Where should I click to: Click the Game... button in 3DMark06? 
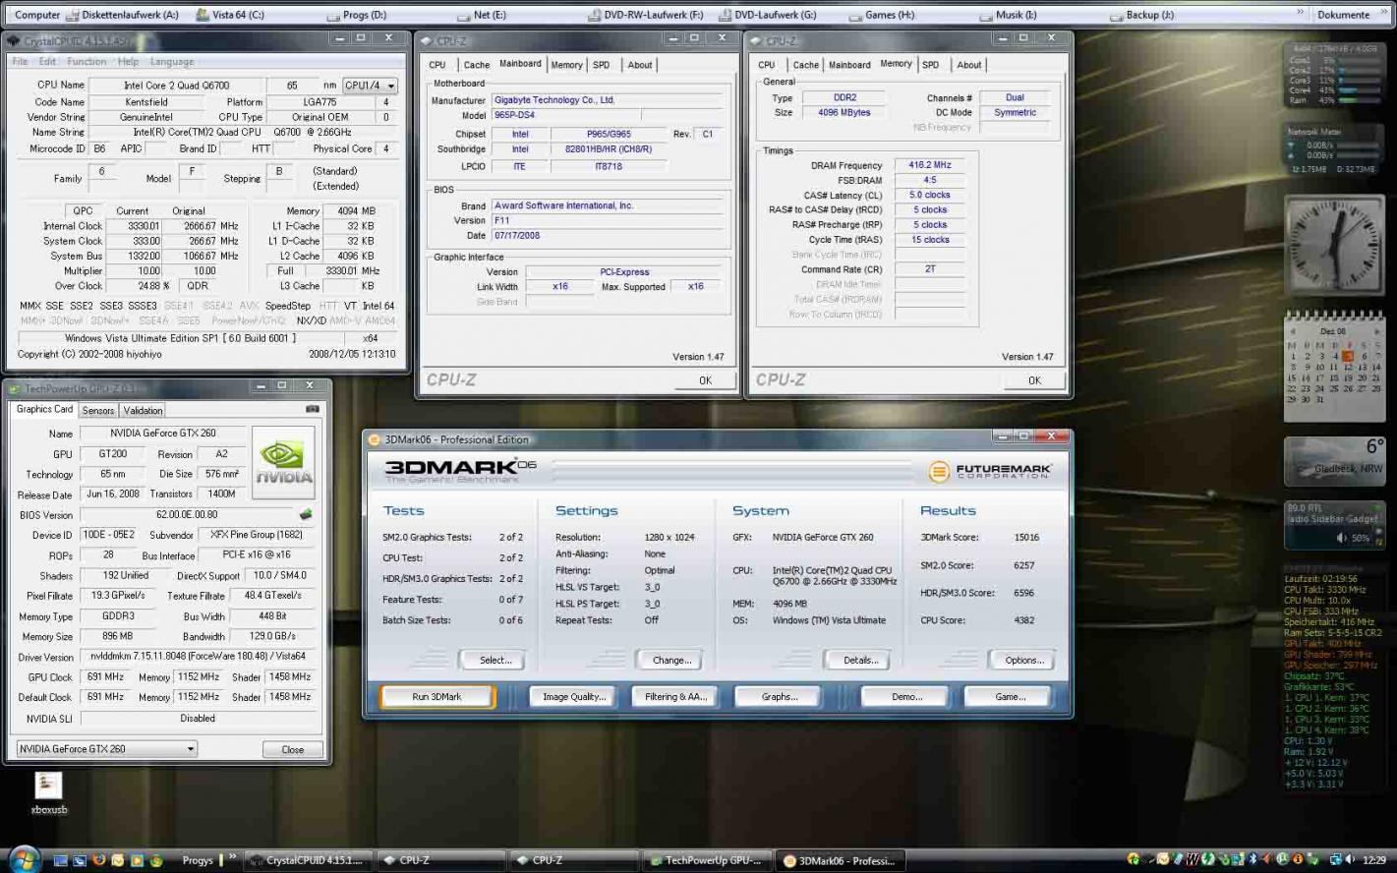[1010, 696]
